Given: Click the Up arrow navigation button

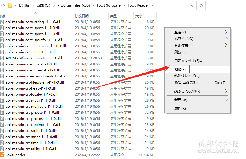Looking at the screenshot, I should pyautogui.click(x=3, y=6).
